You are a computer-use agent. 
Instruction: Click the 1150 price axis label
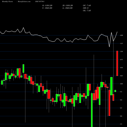pos(121,35)
